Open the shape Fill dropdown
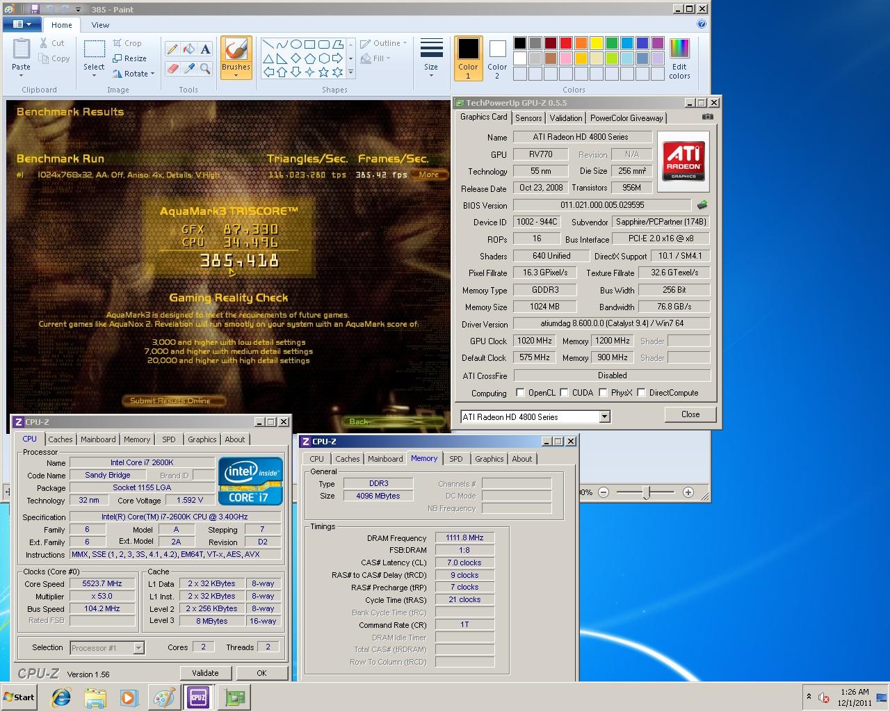Viewport: 890px width, 712px height. point(376,58)
